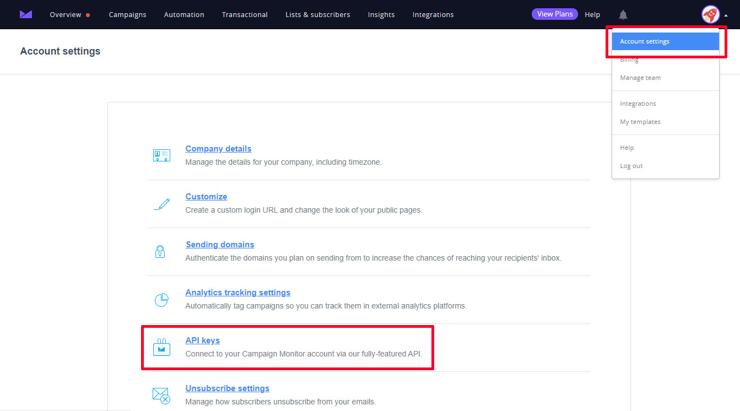Open My templates from user menu
The width and height of the screenshot is (740, 411).
coord(640,122)
